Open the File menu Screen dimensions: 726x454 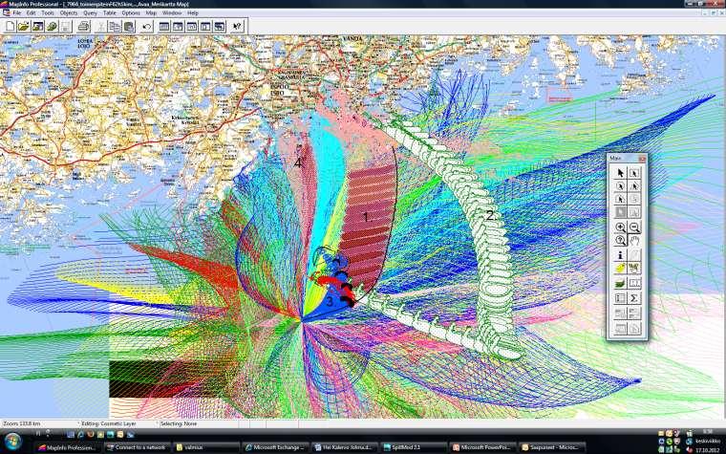click(x=16, y=13)
